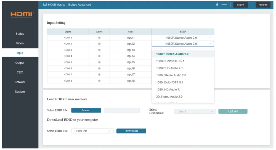Click the HDMI logo in sidebar
Screen dimensions: 276x150
tap(22, 15)
